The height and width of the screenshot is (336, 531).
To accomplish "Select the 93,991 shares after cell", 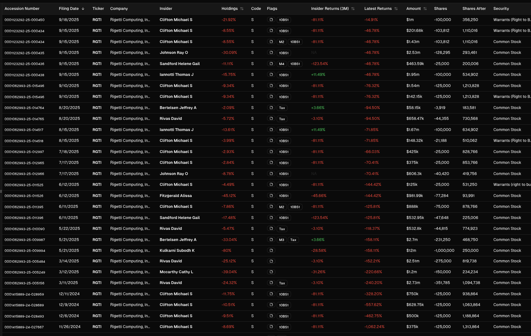I will coord(468,196).
